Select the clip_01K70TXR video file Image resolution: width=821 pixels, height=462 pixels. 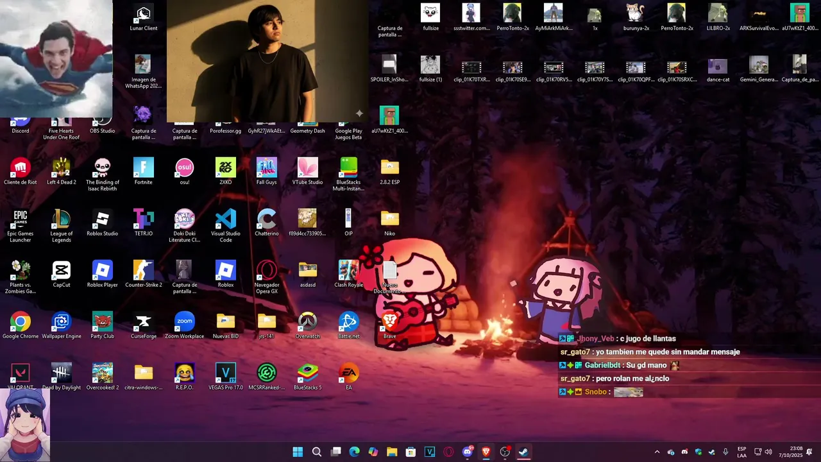click(x=471, y=69)
